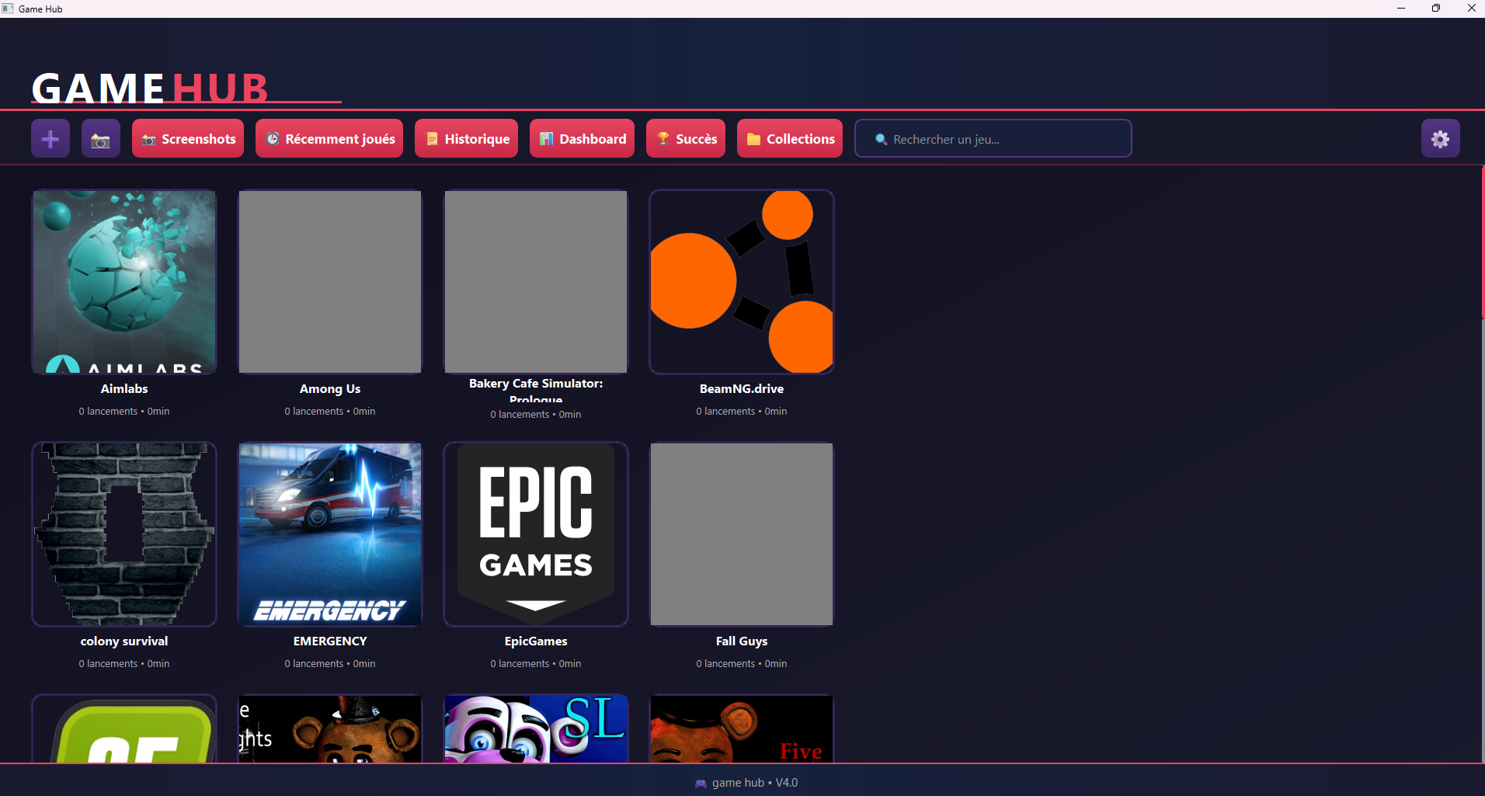The image size is (1485, 796).
Task: Open the Bakery Cafe Simulator cover
Action: (536, 282)
